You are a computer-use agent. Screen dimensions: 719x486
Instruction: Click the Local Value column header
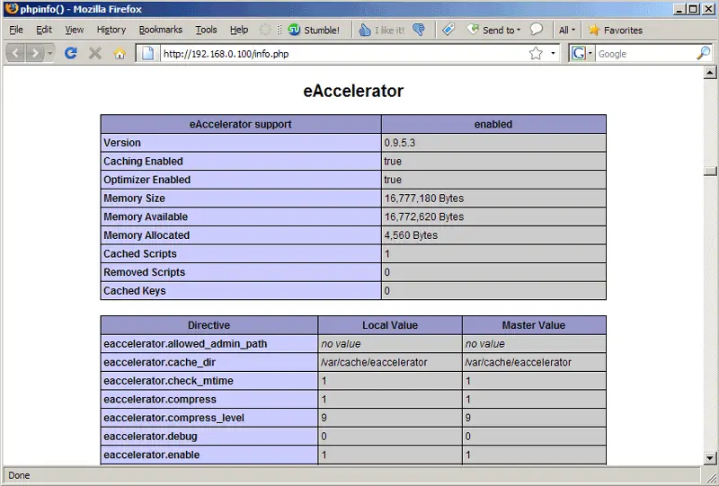click(x=390, y=325)
